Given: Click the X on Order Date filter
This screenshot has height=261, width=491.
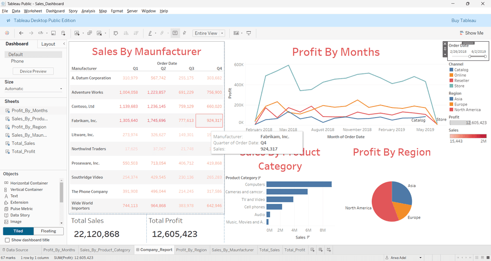Looking at the screenshot, I should coord(445,44).
